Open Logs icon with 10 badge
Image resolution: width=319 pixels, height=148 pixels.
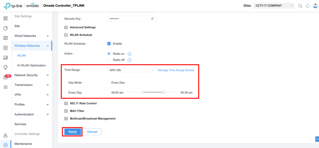coord(6,77)
